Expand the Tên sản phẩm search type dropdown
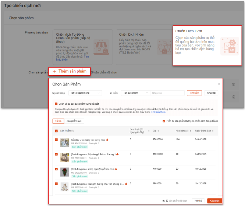The height and width of the screenshot is (206, 245). pyautogui.click(x=135, y=93)
